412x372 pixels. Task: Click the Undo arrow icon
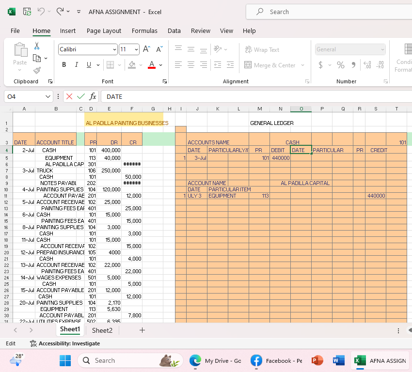coord(41,12)
